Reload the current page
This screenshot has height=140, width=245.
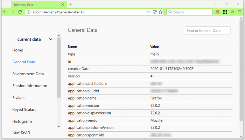20,12
